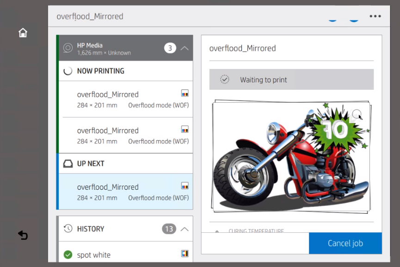
Task: Open the motorcycle job preview thumbnail
Action: point(291,156)
